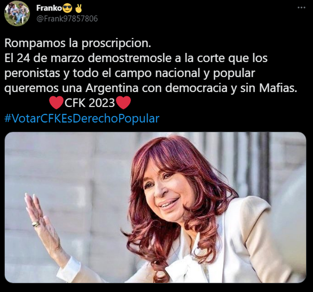Click the Franko display name

tap(49, 8)
